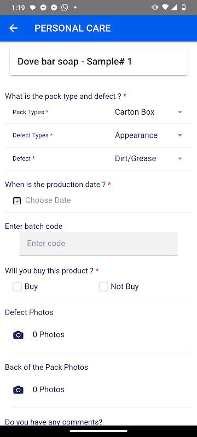Tap Choose Date for production date
The width and height of the screenshot is (197, 437).
(48, 200)
